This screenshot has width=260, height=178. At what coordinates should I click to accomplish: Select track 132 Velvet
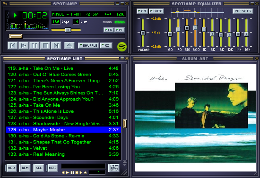point(63,148)
